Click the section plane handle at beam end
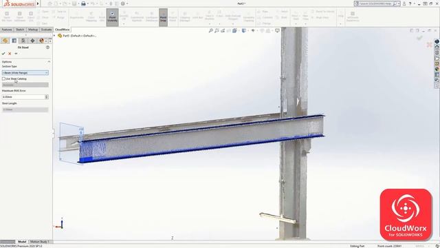Viewport: 440px width, 248px height. pyautogui.click(x=81, y=132)
